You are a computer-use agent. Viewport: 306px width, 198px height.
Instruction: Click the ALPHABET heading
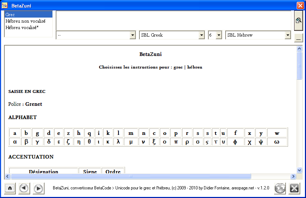(x=22, y=117)
